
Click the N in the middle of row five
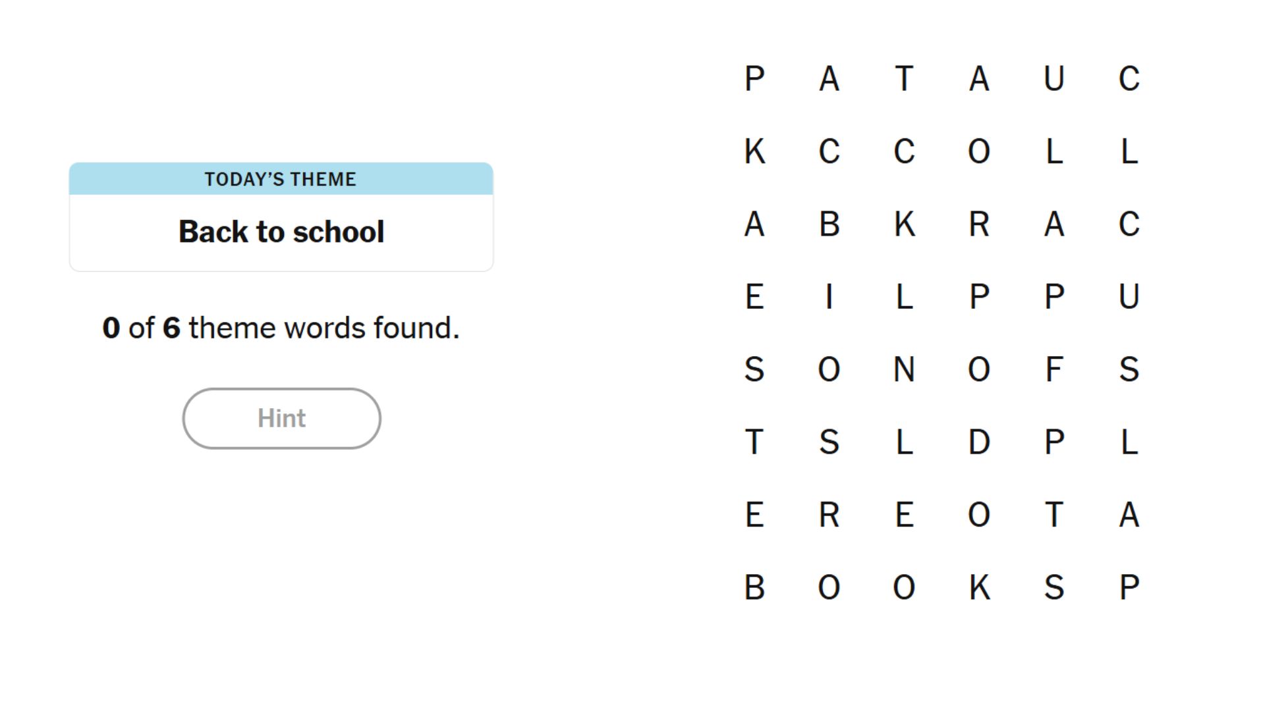pos(904,370)
